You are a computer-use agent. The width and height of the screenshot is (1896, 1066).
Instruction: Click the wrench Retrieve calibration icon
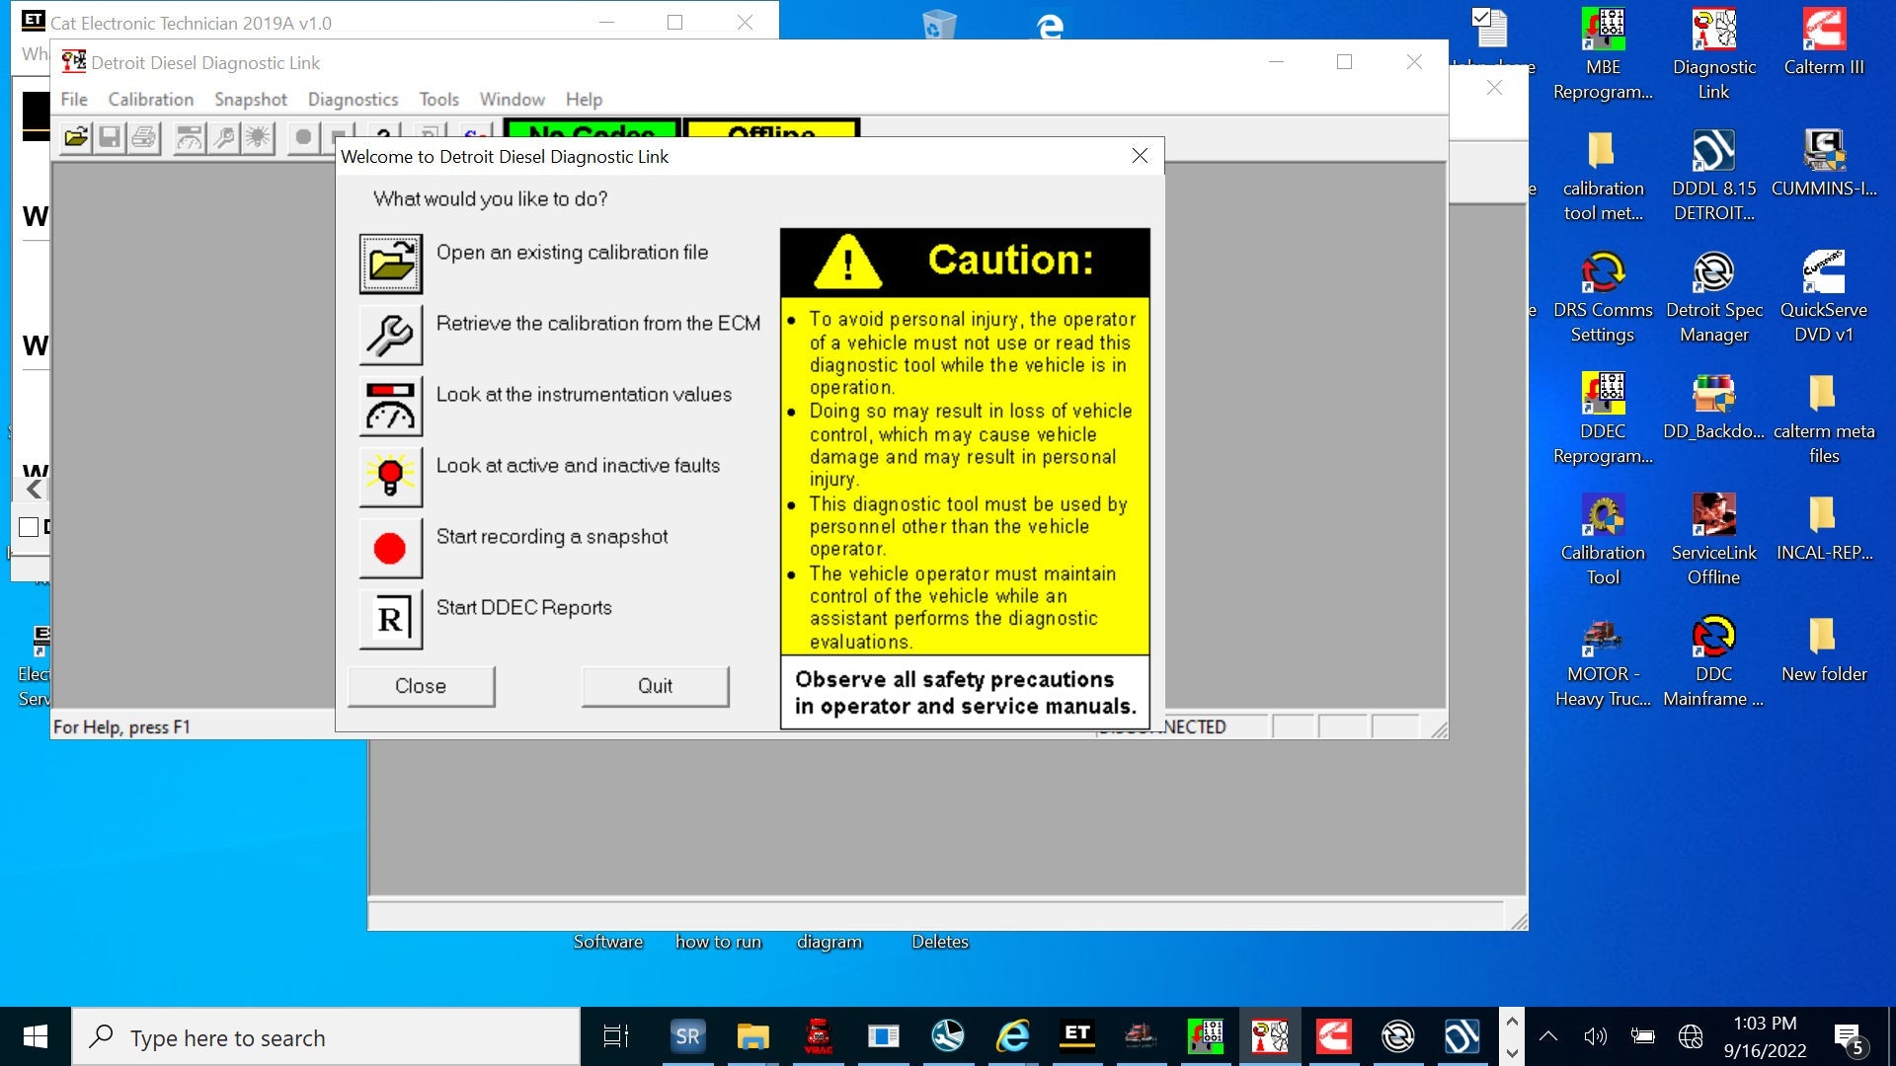click(390, 335)
